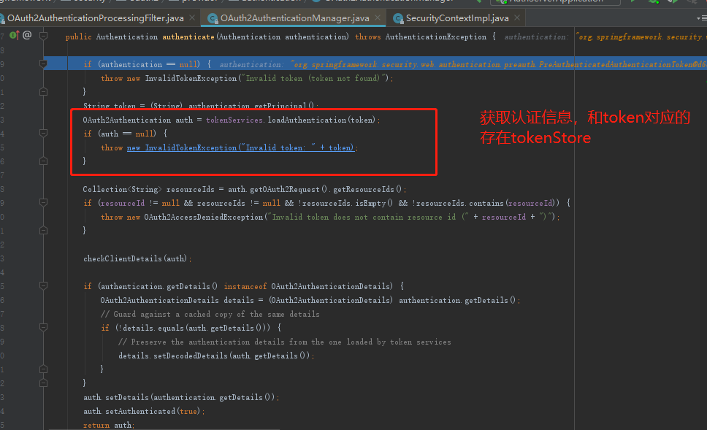Click 'throws AuthenticationException' in method signature
This screenshot has height=430, width=707.
pyautogui.click(x=421, y=37)
